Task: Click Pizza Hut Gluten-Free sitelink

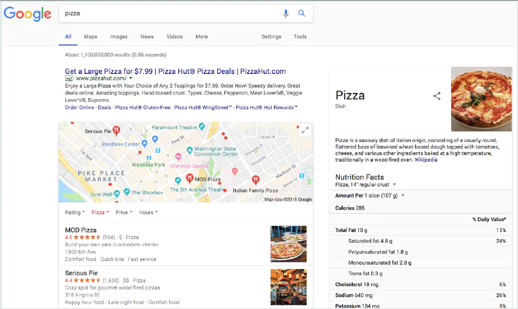Action: [143, 107]
